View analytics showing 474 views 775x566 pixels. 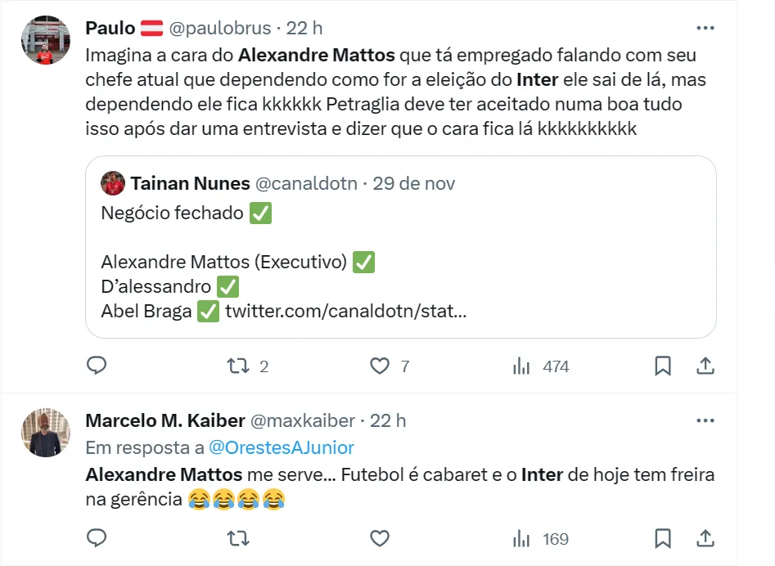[521, 366]
